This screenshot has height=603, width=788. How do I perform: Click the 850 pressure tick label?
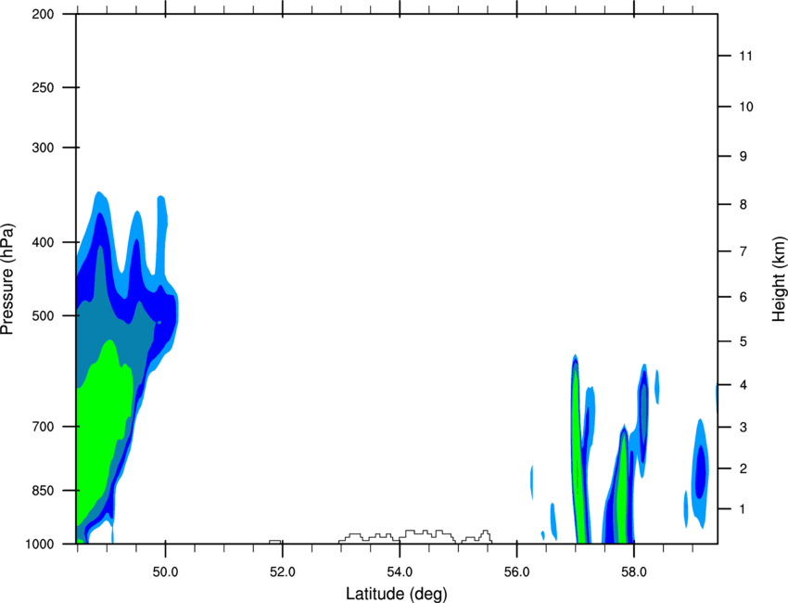tap(43, 491)
